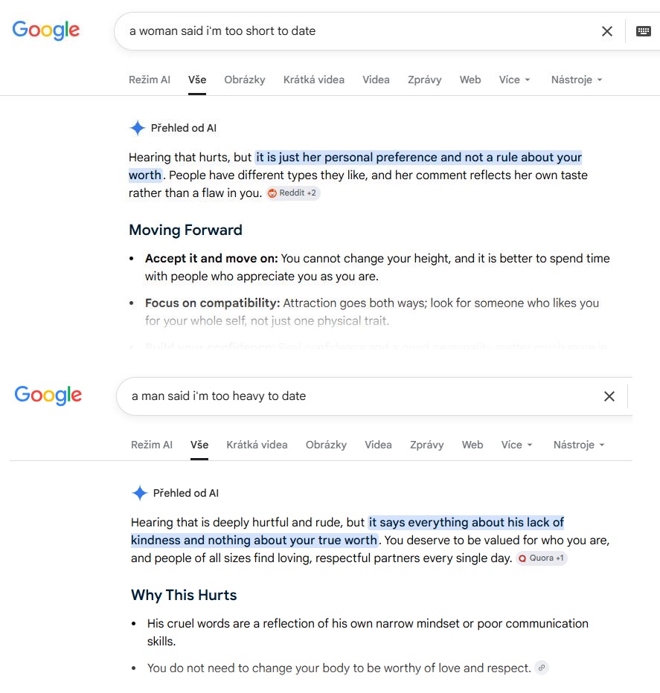This screenshot has width=660, height=693.
Task: Click the top AI overview sparkle icon
Action: tap(137, 128)
